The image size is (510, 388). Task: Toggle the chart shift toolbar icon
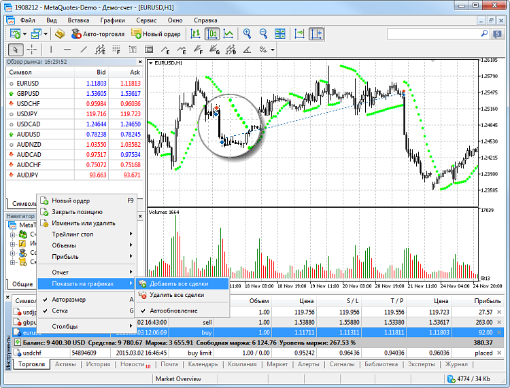pos(316,34)
